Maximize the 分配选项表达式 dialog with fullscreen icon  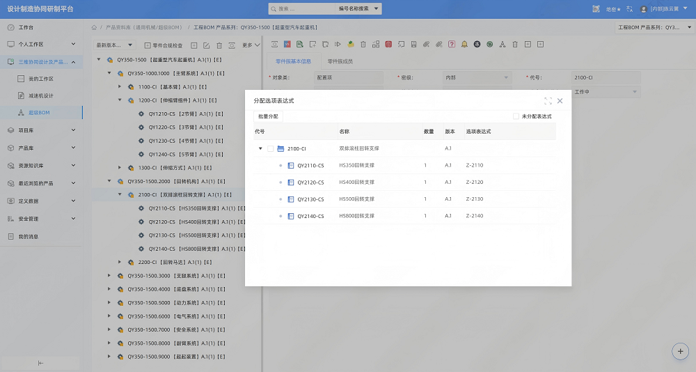[x=548, y=101]
